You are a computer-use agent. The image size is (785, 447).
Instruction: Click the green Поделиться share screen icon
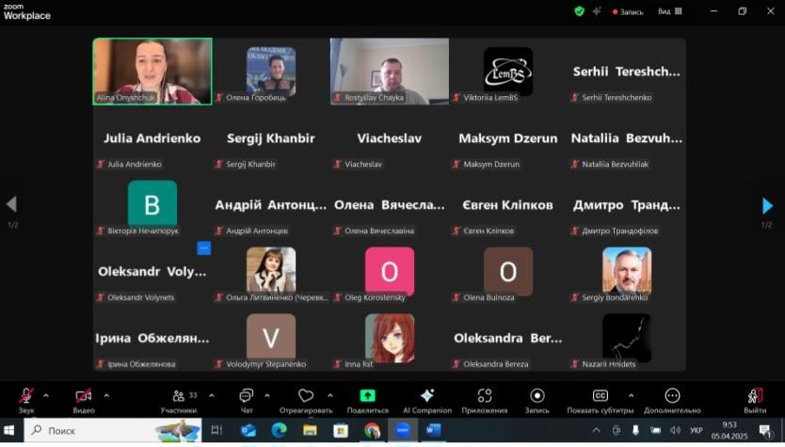pyautogui.click(x=367, y=397)
